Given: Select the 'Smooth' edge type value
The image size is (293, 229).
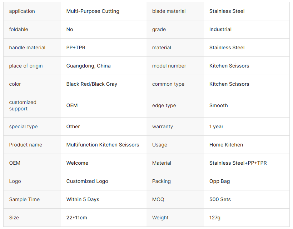Looking at the screenshot, I should pos(218,105).
